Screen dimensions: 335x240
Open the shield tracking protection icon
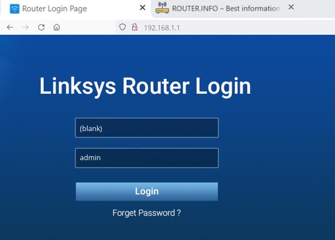[123, 27]
